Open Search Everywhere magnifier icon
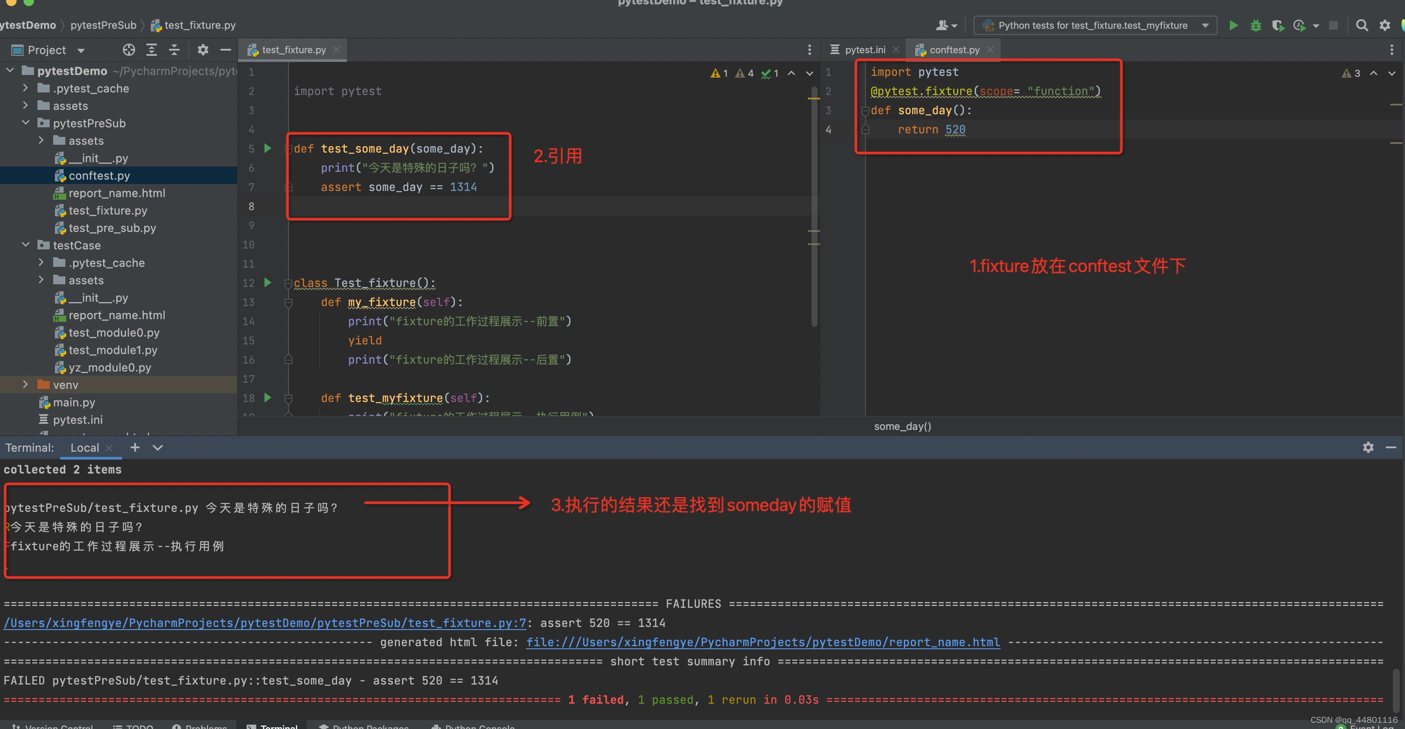 point(1361,25)
